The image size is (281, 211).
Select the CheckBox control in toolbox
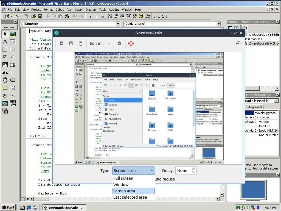coord(5,57)
